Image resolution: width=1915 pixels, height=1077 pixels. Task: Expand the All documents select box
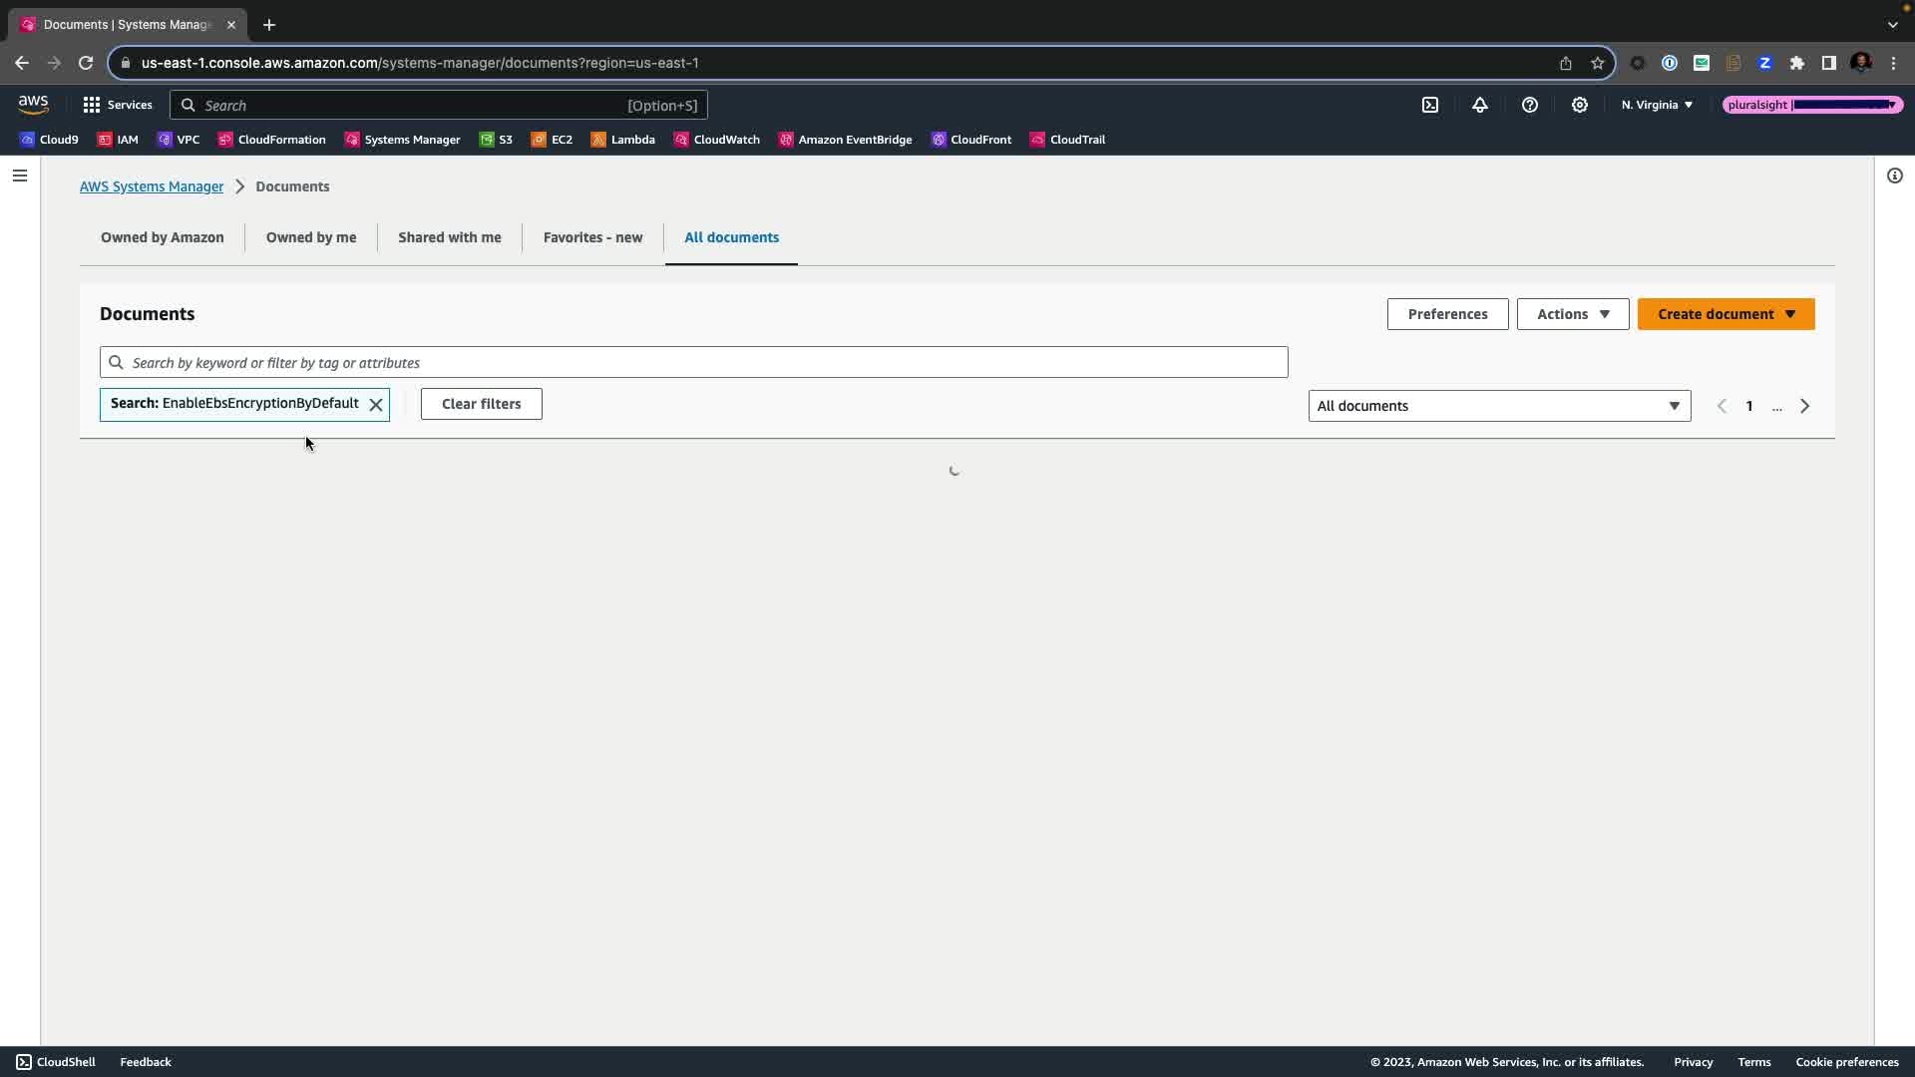pyautogui.click(x=1499, y=406)
